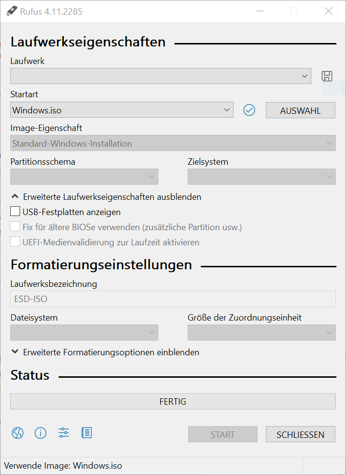The width and height of the screenshot is (346, 475).
Task: Click the Laufwerksbezeichnung field with ESD-ISO
Action: coord(173,299)
